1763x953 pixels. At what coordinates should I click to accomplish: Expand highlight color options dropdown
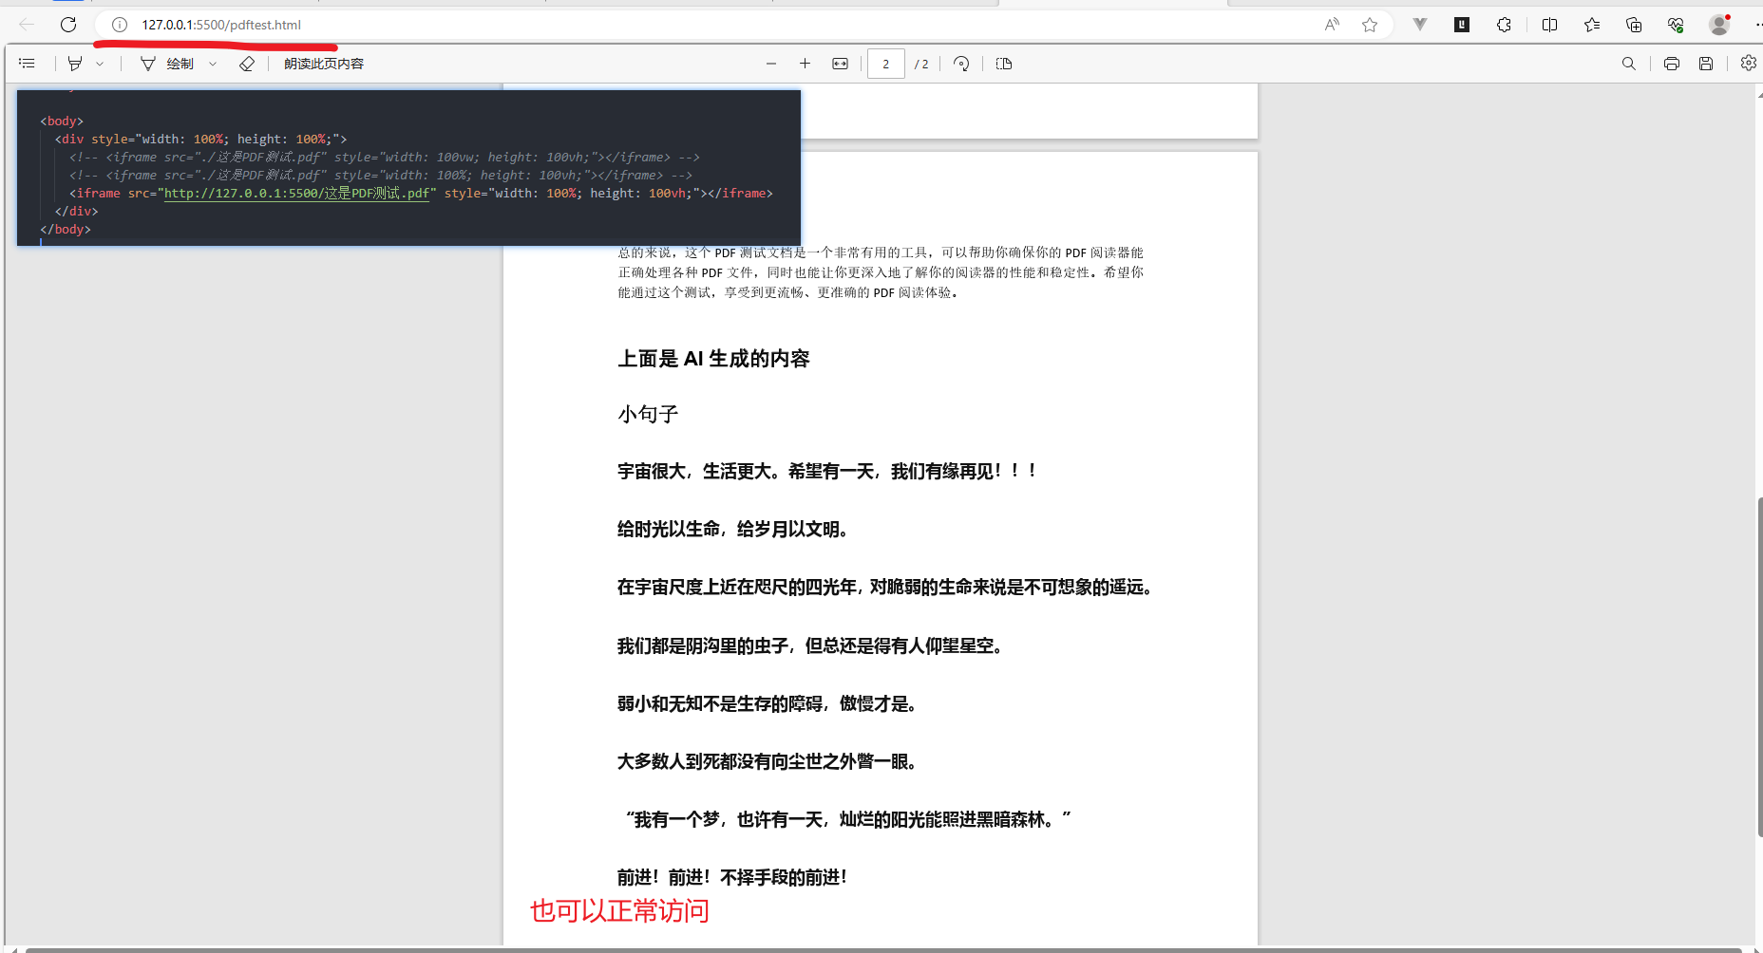(100, 64)
